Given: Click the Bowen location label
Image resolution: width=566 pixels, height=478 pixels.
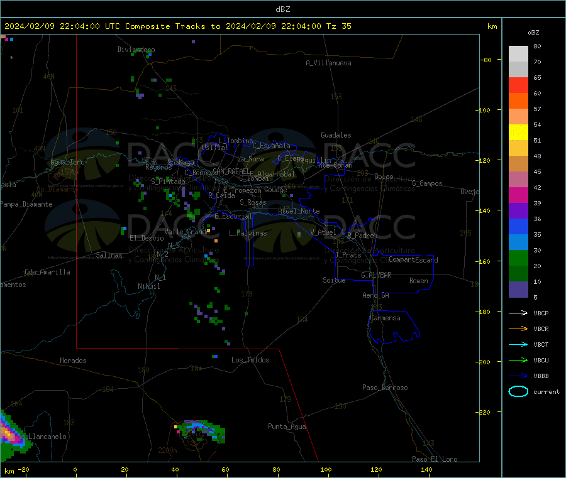Looking at the screenshot, I should point(419,281).
